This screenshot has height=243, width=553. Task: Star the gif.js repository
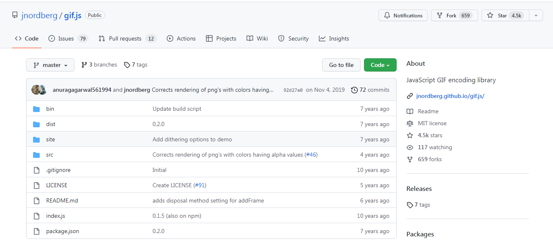pyautogui.click(x=505, y=15)
